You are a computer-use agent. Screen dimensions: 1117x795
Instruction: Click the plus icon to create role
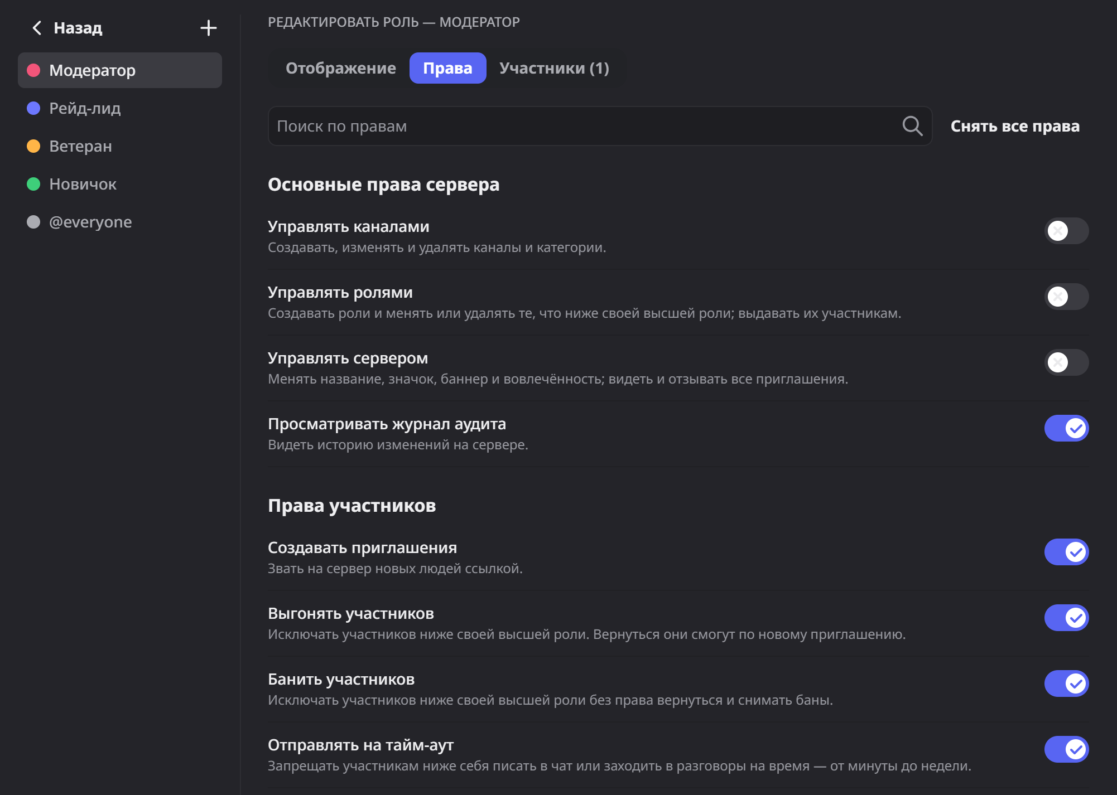209,28
